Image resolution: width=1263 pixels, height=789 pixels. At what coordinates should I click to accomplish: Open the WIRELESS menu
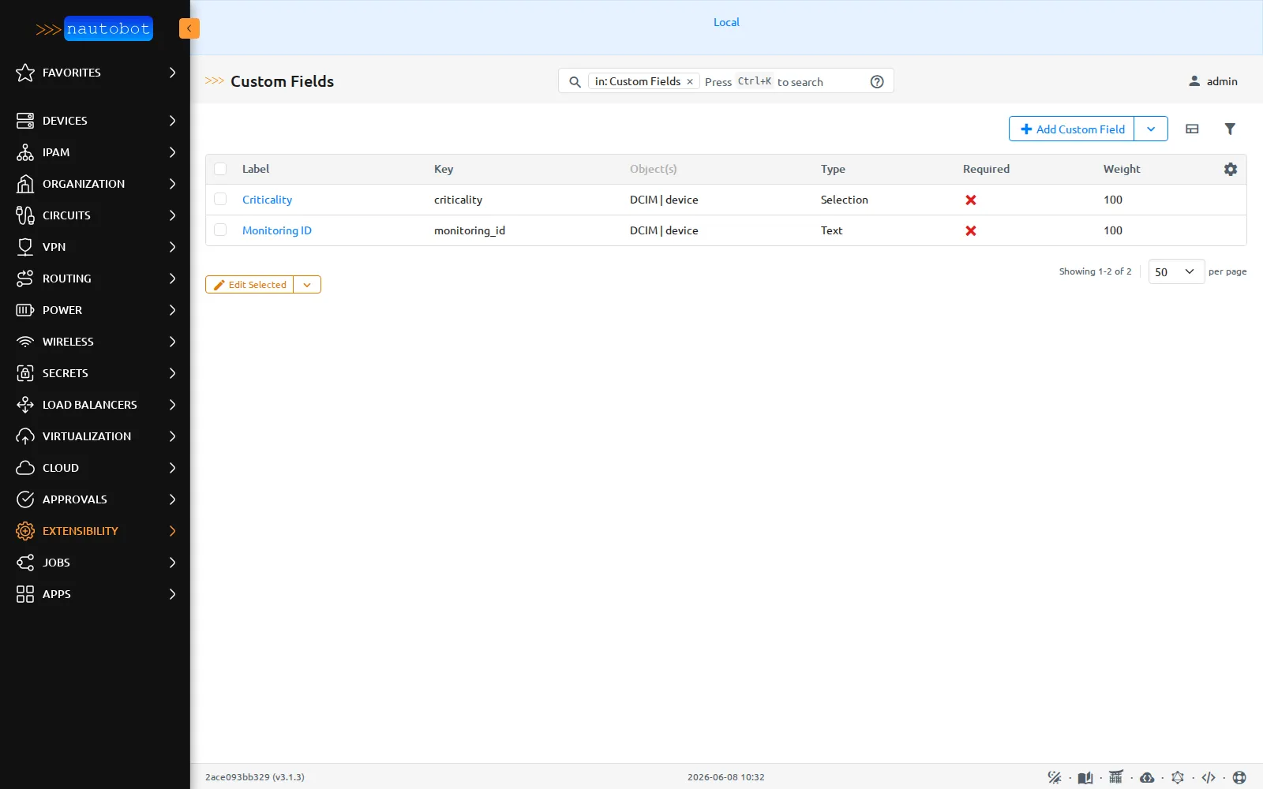[95, 342]
